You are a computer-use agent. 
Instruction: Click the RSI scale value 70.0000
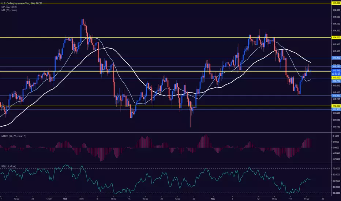(x=336, y=168)
